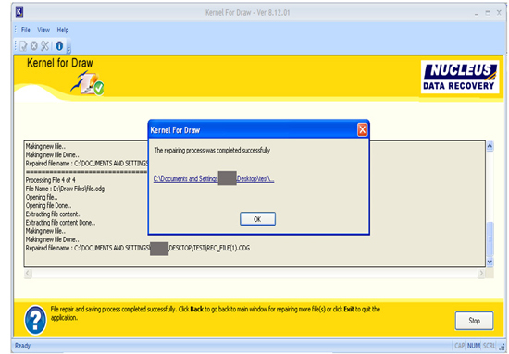Image resolution: width=509 pixels, height=354 pixels.
Task: Open the blue info About icon
Action: pos(59,46)
